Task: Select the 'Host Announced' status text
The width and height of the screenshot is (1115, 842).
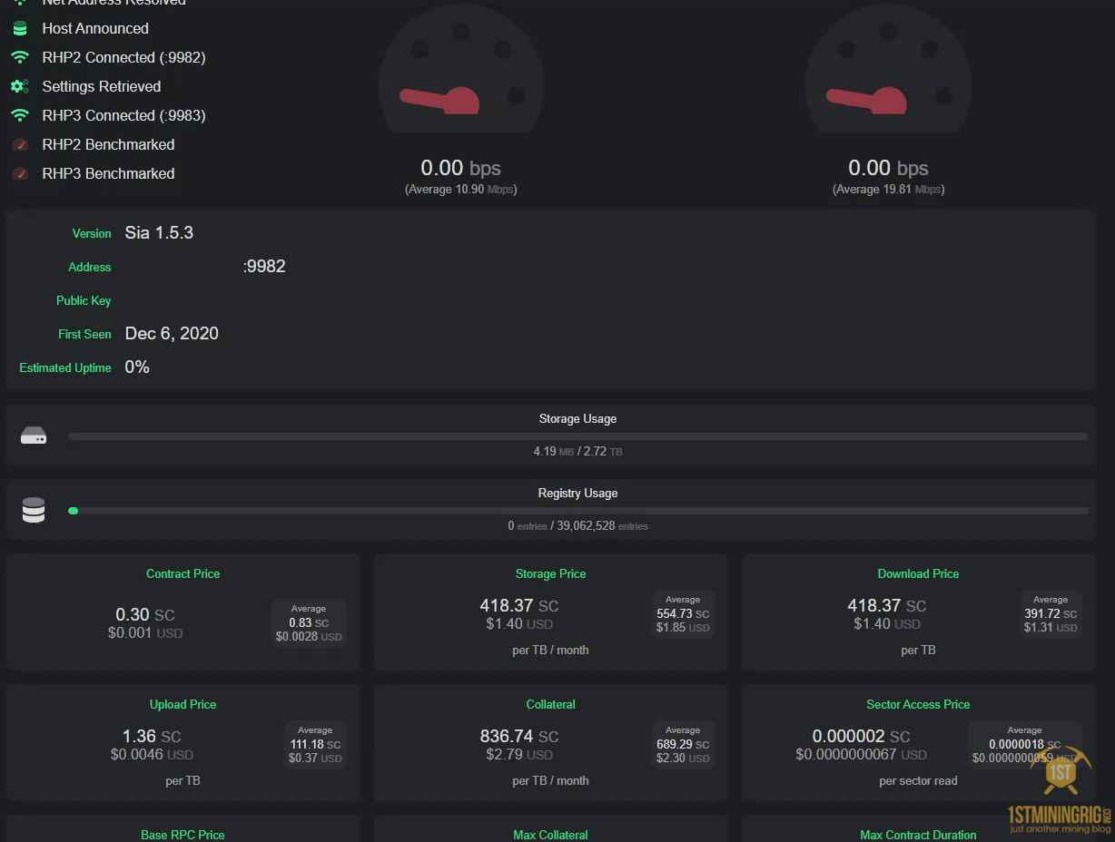Action: click(95, 28)
